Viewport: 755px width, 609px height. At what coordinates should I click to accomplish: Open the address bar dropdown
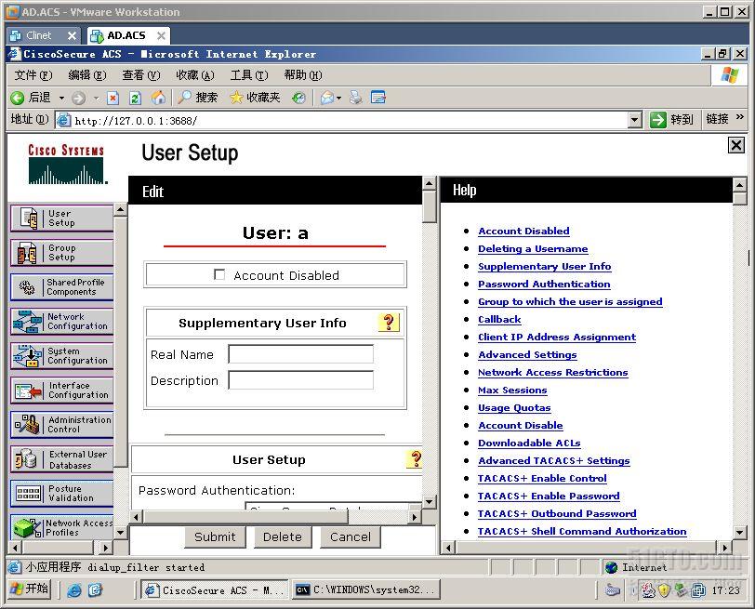pyautogui.click(x=635, y=120)
